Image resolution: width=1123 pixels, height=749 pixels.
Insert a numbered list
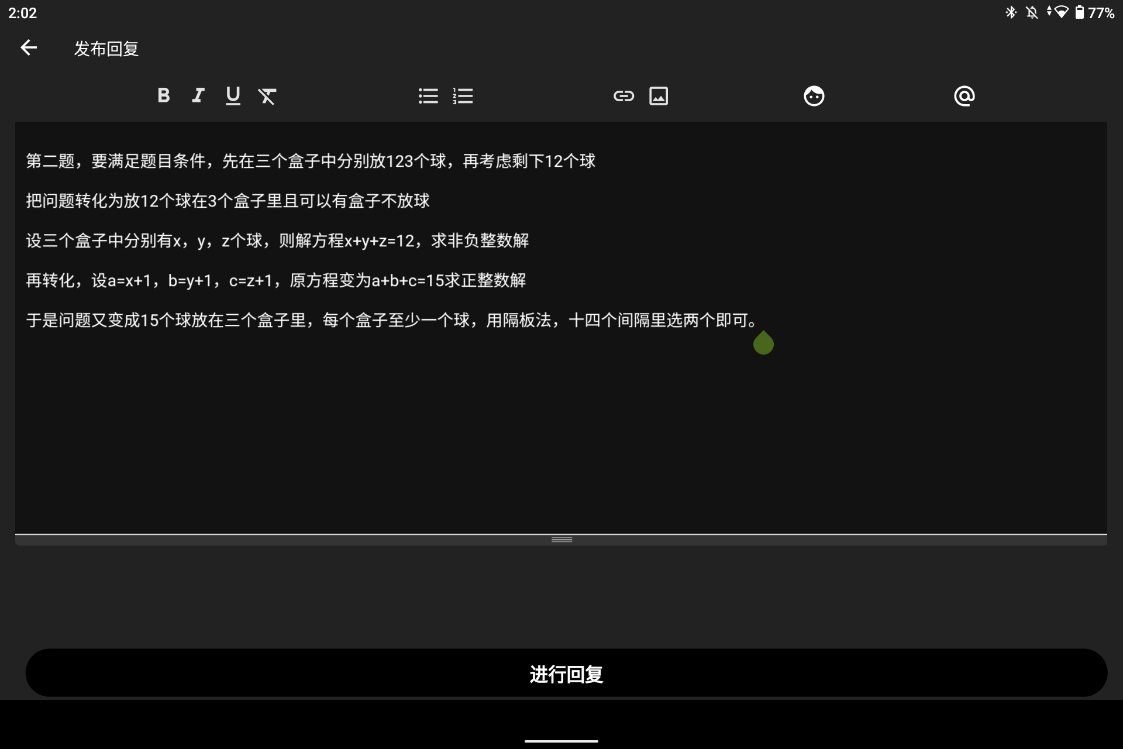463,96
